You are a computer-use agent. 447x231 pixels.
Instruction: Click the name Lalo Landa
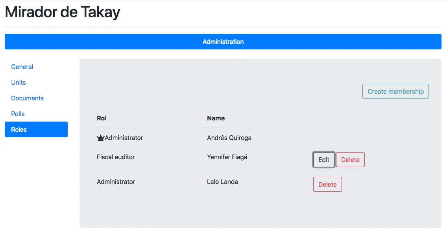click(222, 182)
